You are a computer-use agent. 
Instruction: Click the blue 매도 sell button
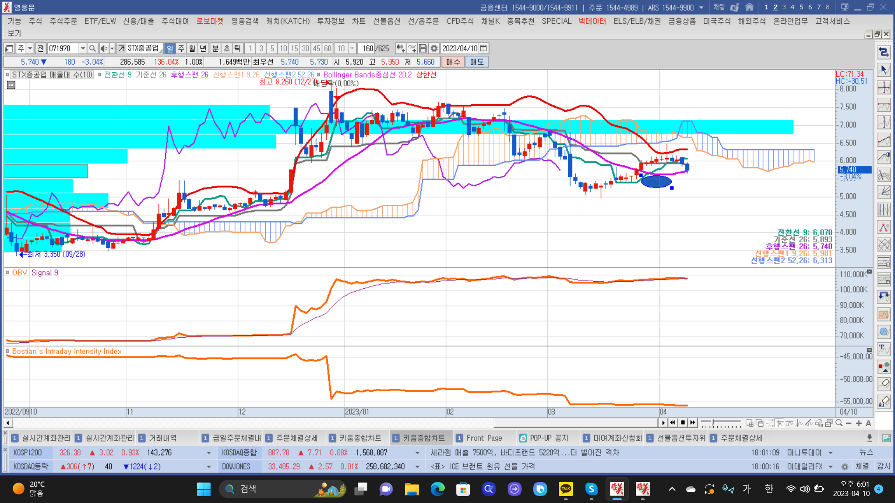click(x=476, y=62)
